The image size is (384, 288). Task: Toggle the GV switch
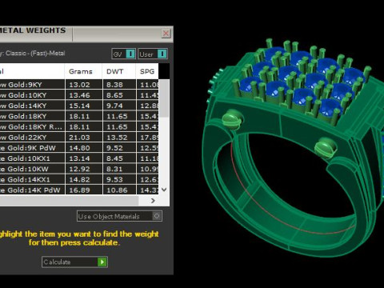coord(124,54)
